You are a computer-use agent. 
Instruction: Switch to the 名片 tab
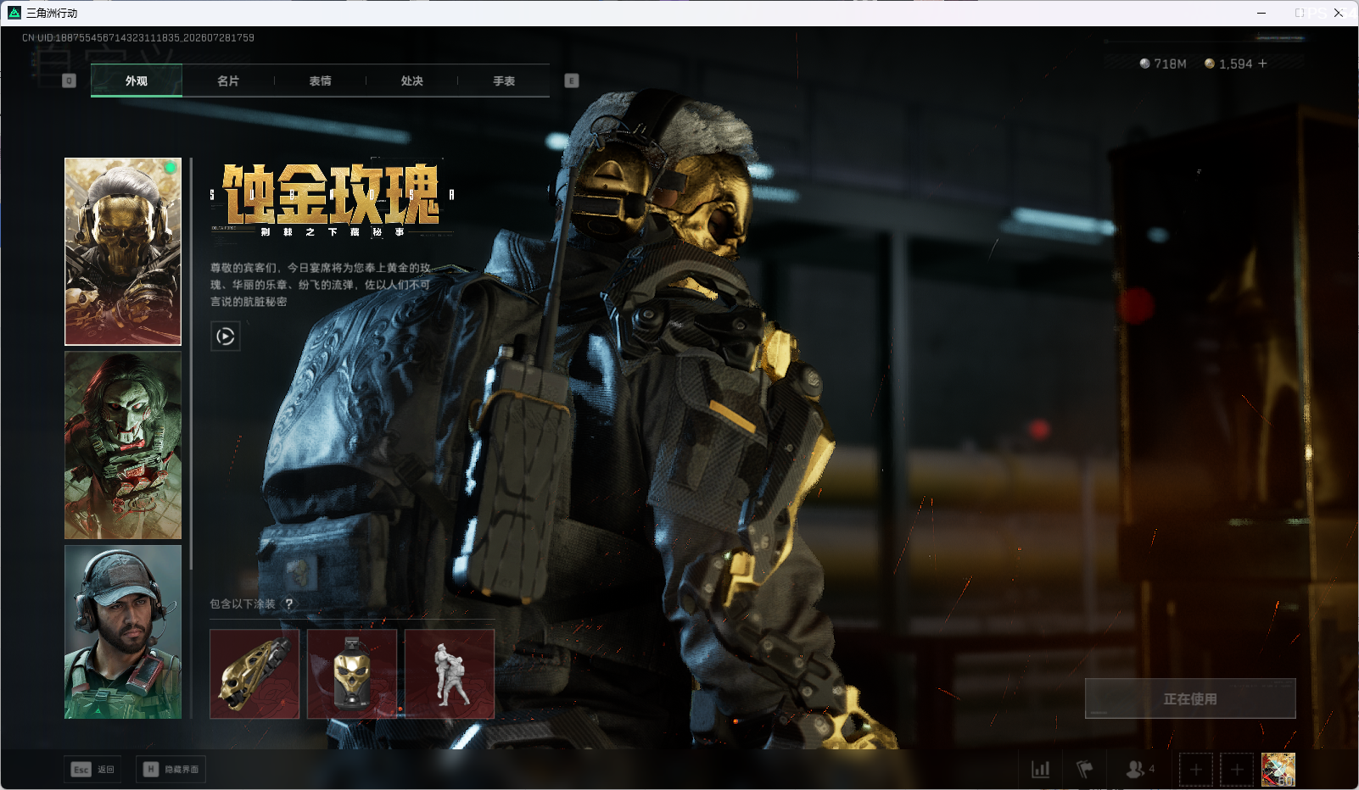click(x=228, y=81)
